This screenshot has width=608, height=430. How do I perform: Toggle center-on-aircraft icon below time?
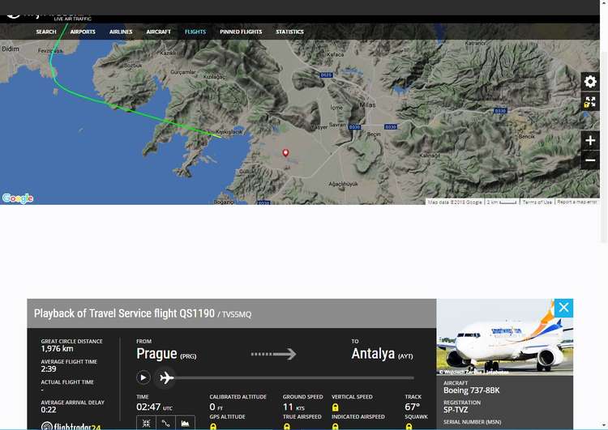tap(146, 423)
